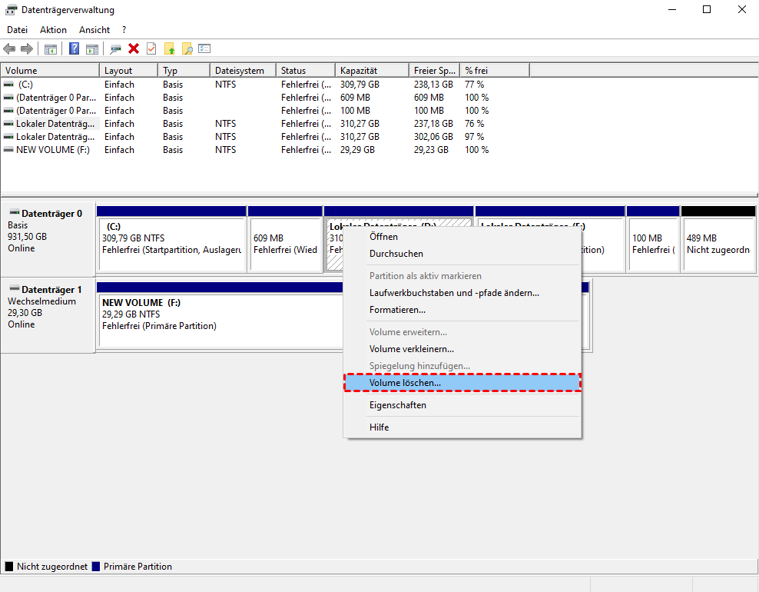The width and height of the screenshot is (759, 592).
Task: Click the folder with green arrow icon
Action: 170,49
